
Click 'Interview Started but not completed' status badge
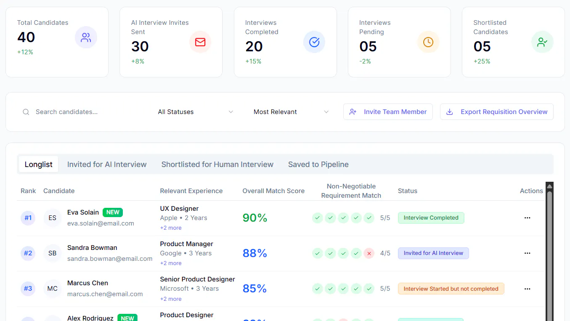(451, 289)
